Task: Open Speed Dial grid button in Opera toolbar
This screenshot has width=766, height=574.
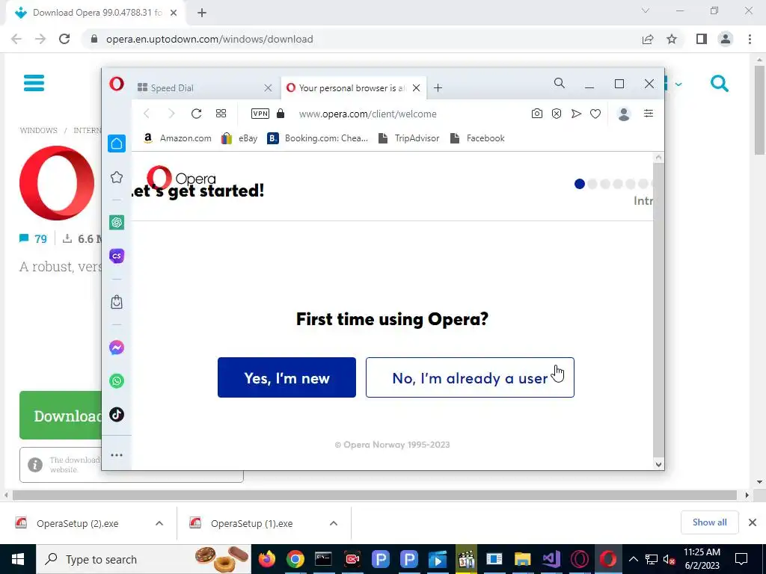Action: point(221,114)
